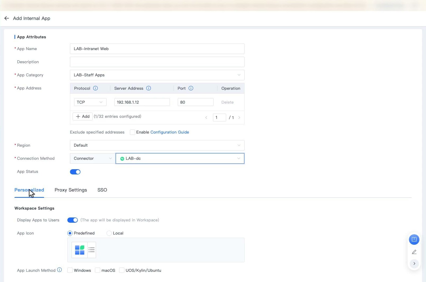
Task: Open the floating pencil feedback icon
Action: (414, 252)
